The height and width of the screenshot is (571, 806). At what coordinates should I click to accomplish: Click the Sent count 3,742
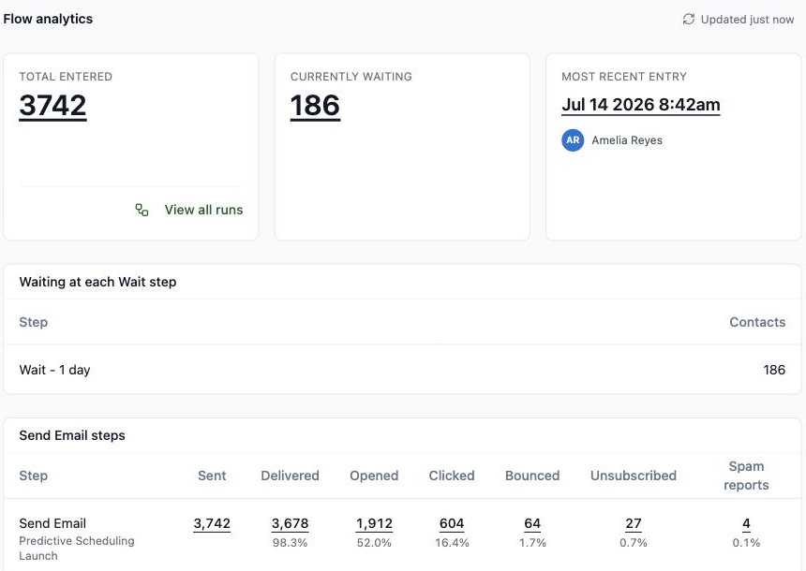click(x=212, y=524)
